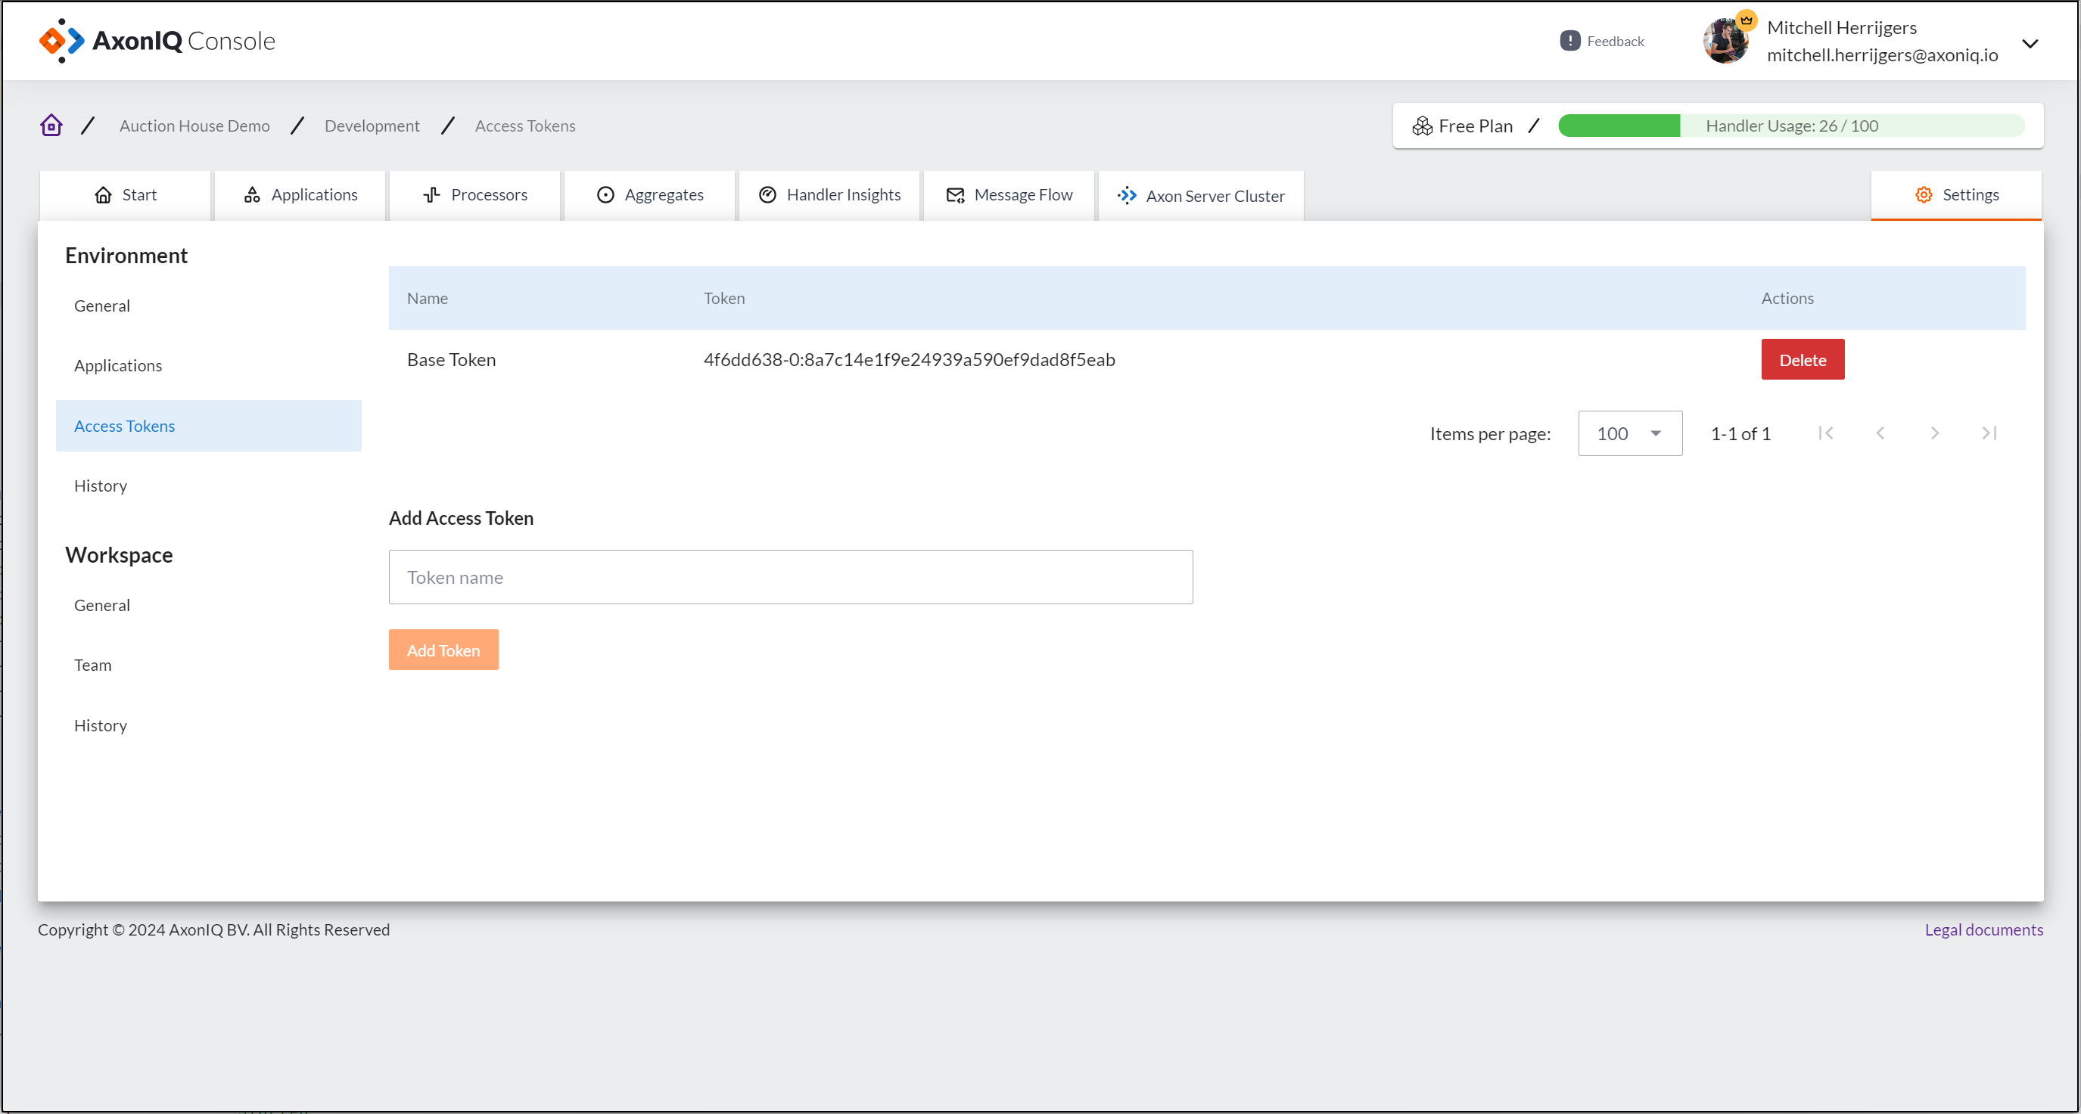Open the Development breadcrumb
2081x1114 pixels.
point(372,126)
